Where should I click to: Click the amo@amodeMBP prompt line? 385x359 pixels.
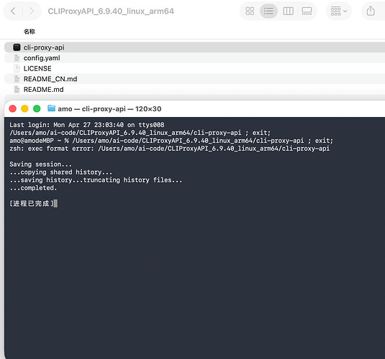[171, 141]
